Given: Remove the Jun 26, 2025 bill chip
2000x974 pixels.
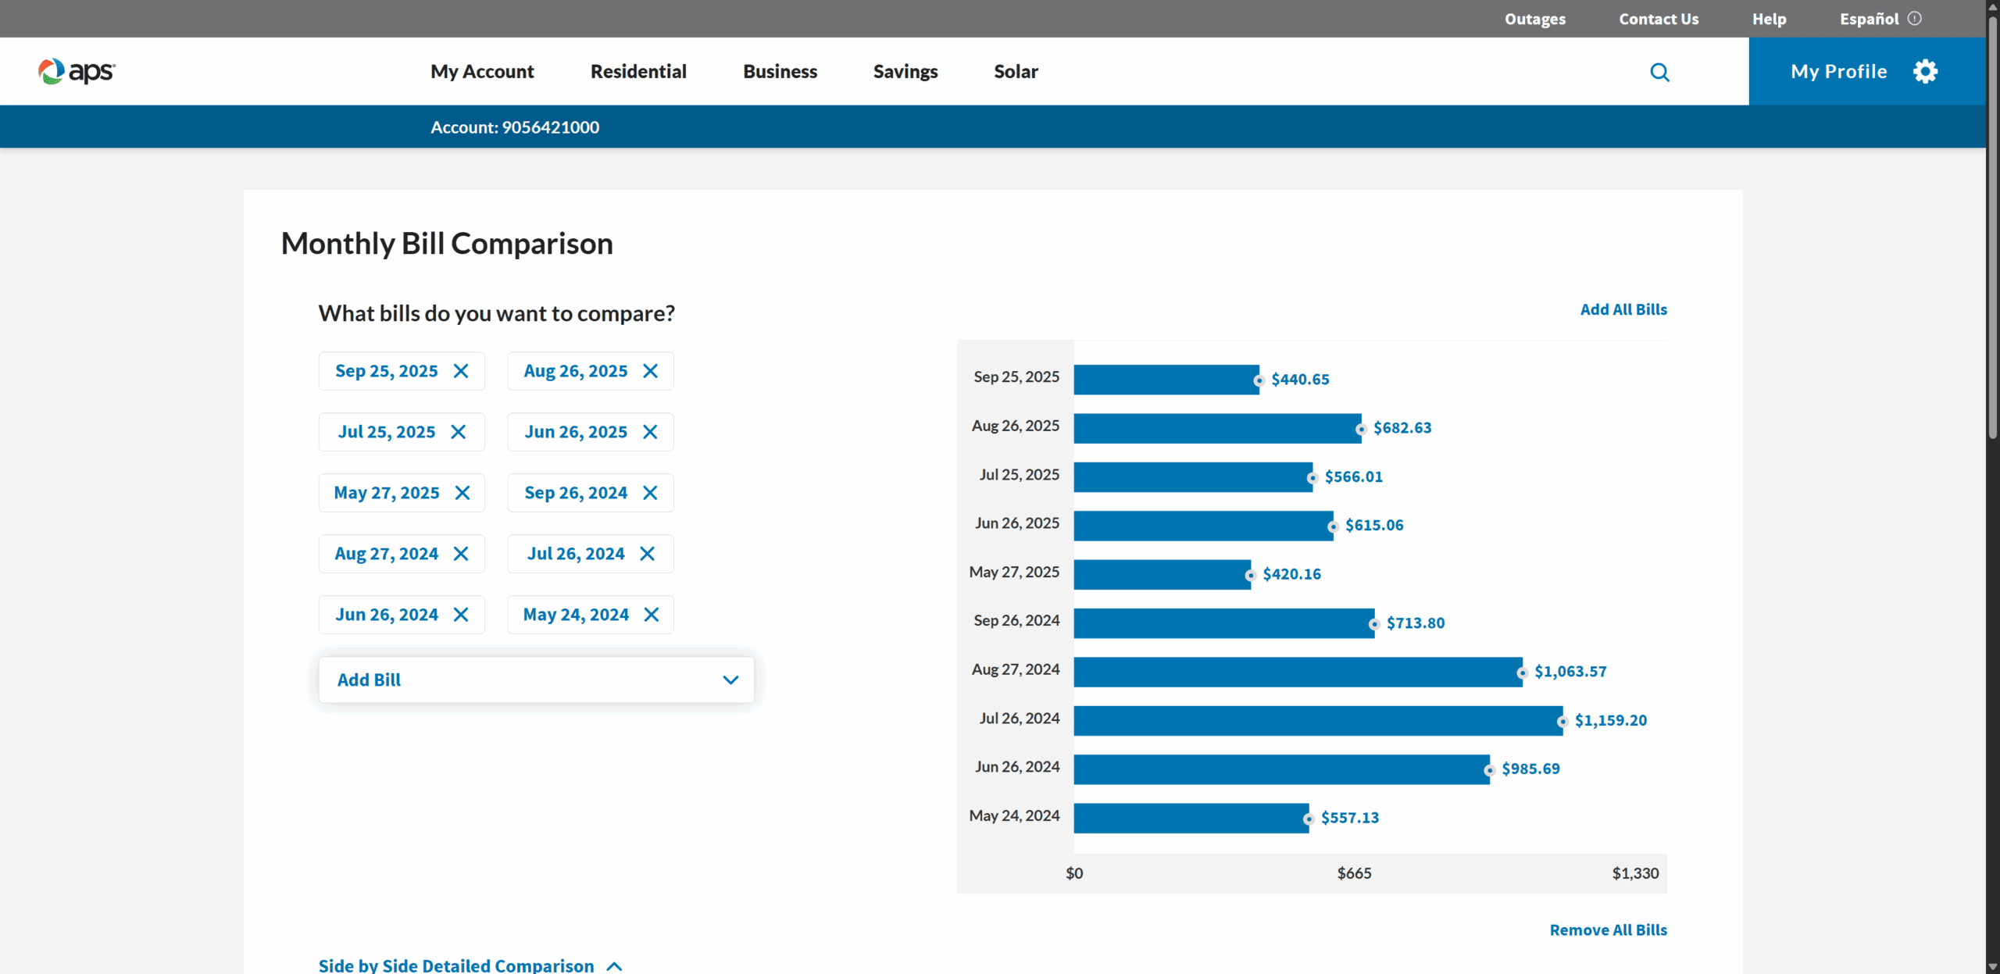Looking at the screenshot, I should pos(650,432).
